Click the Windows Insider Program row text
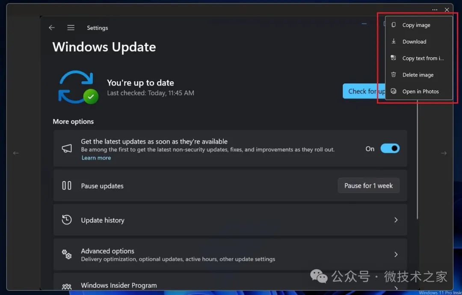This screenshot has height=295, width=462. [x=119, y=285]
